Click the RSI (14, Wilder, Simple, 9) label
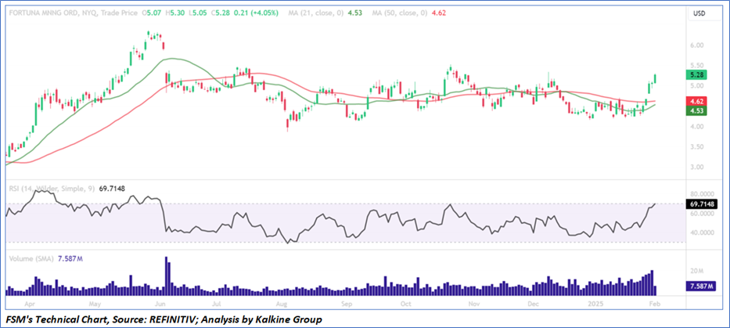This screenshot has width=730, height=328. point(52,189)
